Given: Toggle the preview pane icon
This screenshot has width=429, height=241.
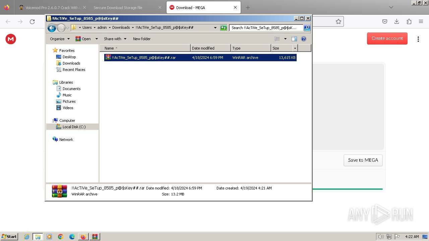Looking at the screenshot, I should (294, 39).
